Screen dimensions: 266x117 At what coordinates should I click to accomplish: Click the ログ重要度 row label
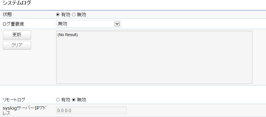14,24
